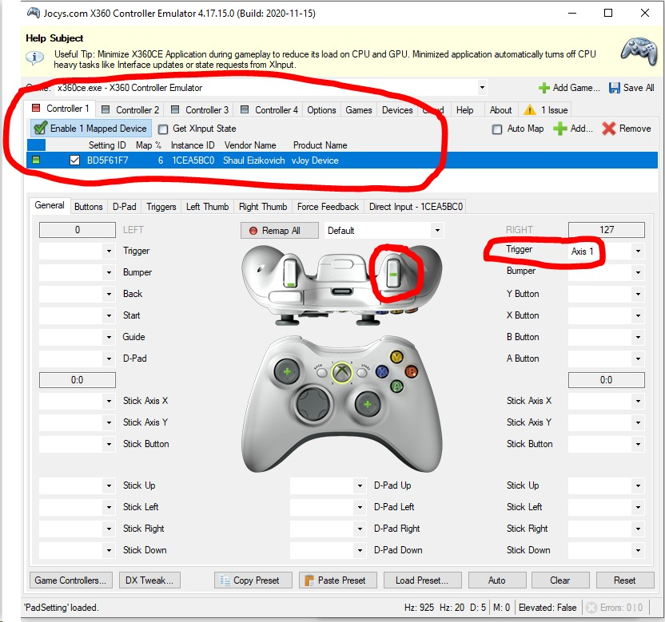Click the Save All floppy disk icon
The height and width of the screenshot is (622, 665).
coord(614,88)
